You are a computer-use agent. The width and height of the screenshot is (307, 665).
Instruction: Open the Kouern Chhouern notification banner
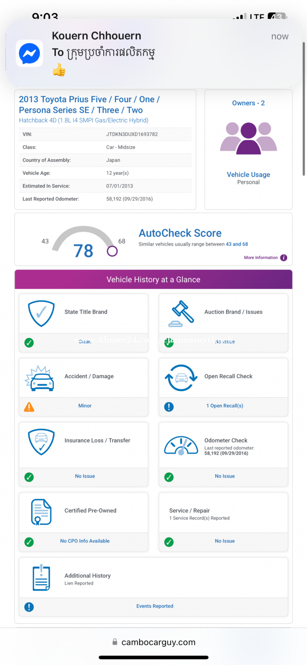point(153,53)
